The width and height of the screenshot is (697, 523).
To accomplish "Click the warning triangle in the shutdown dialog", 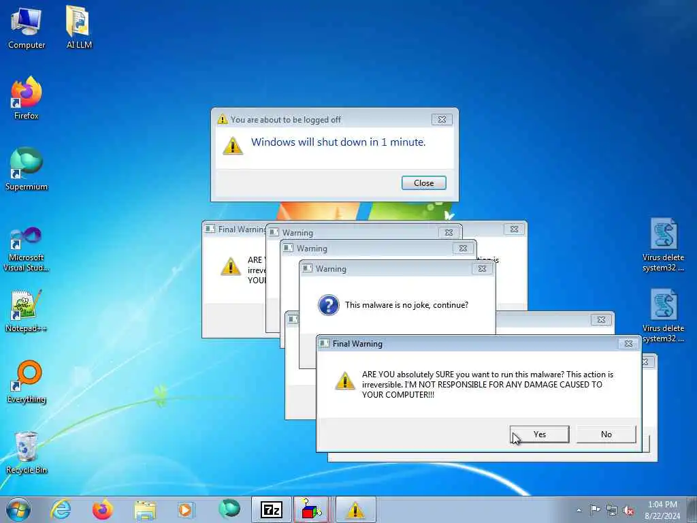I will pos(233,146).
